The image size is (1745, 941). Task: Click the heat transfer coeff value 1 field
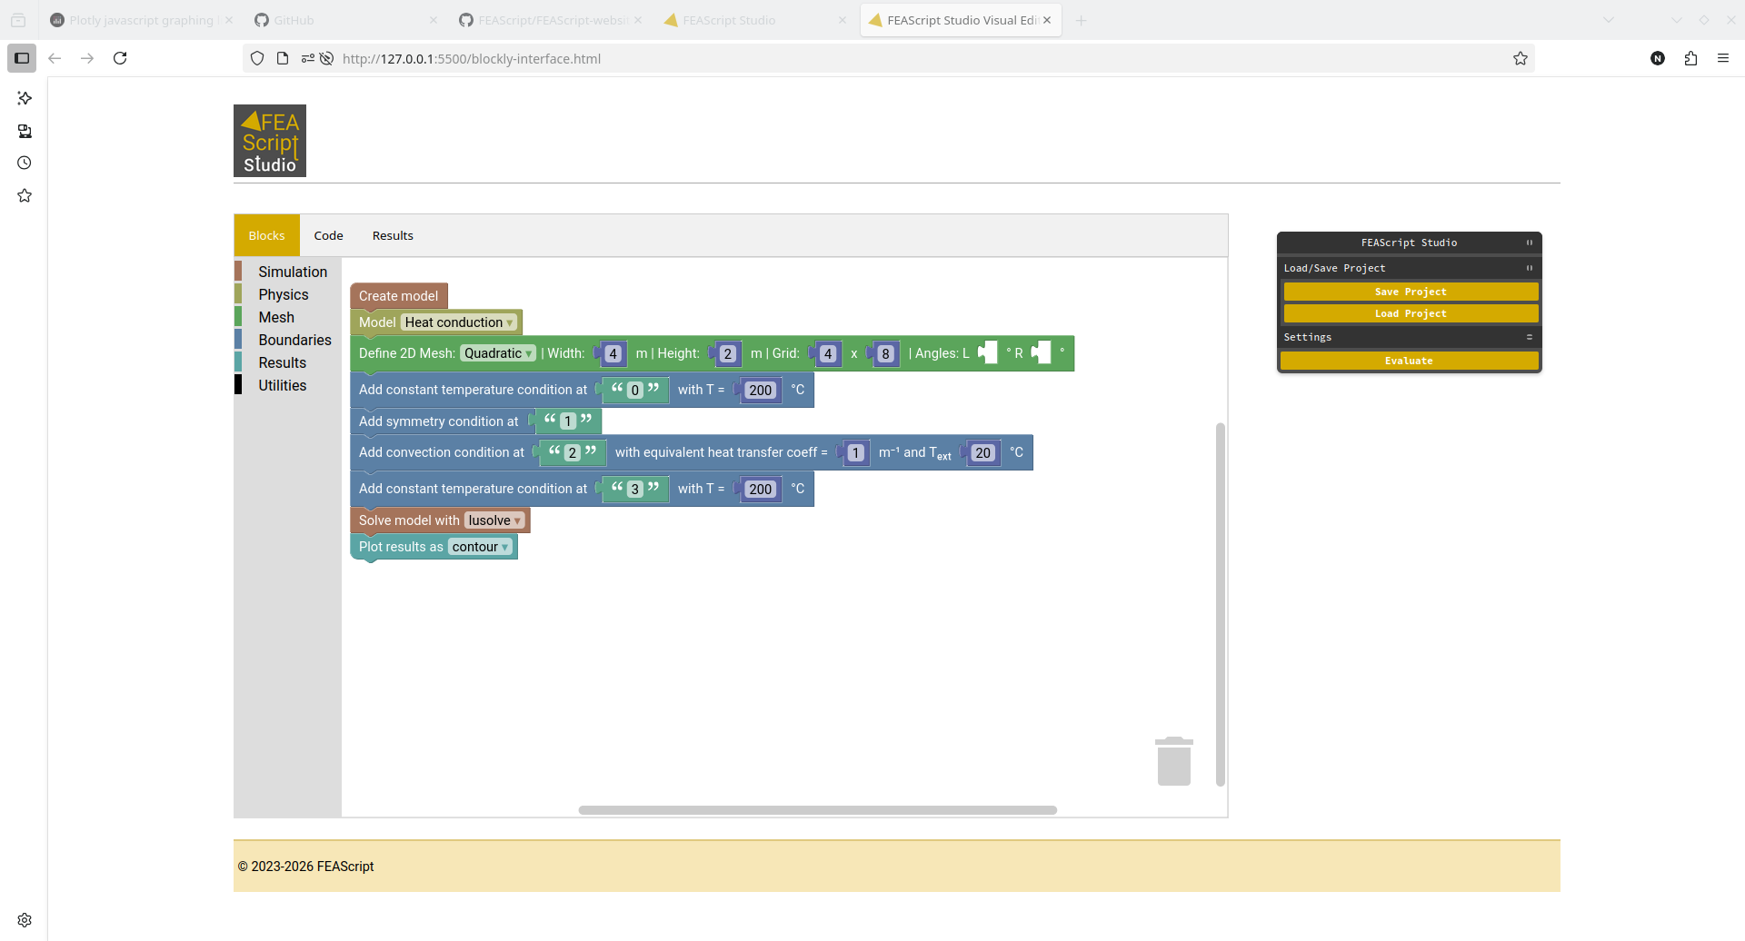[856, 453]
